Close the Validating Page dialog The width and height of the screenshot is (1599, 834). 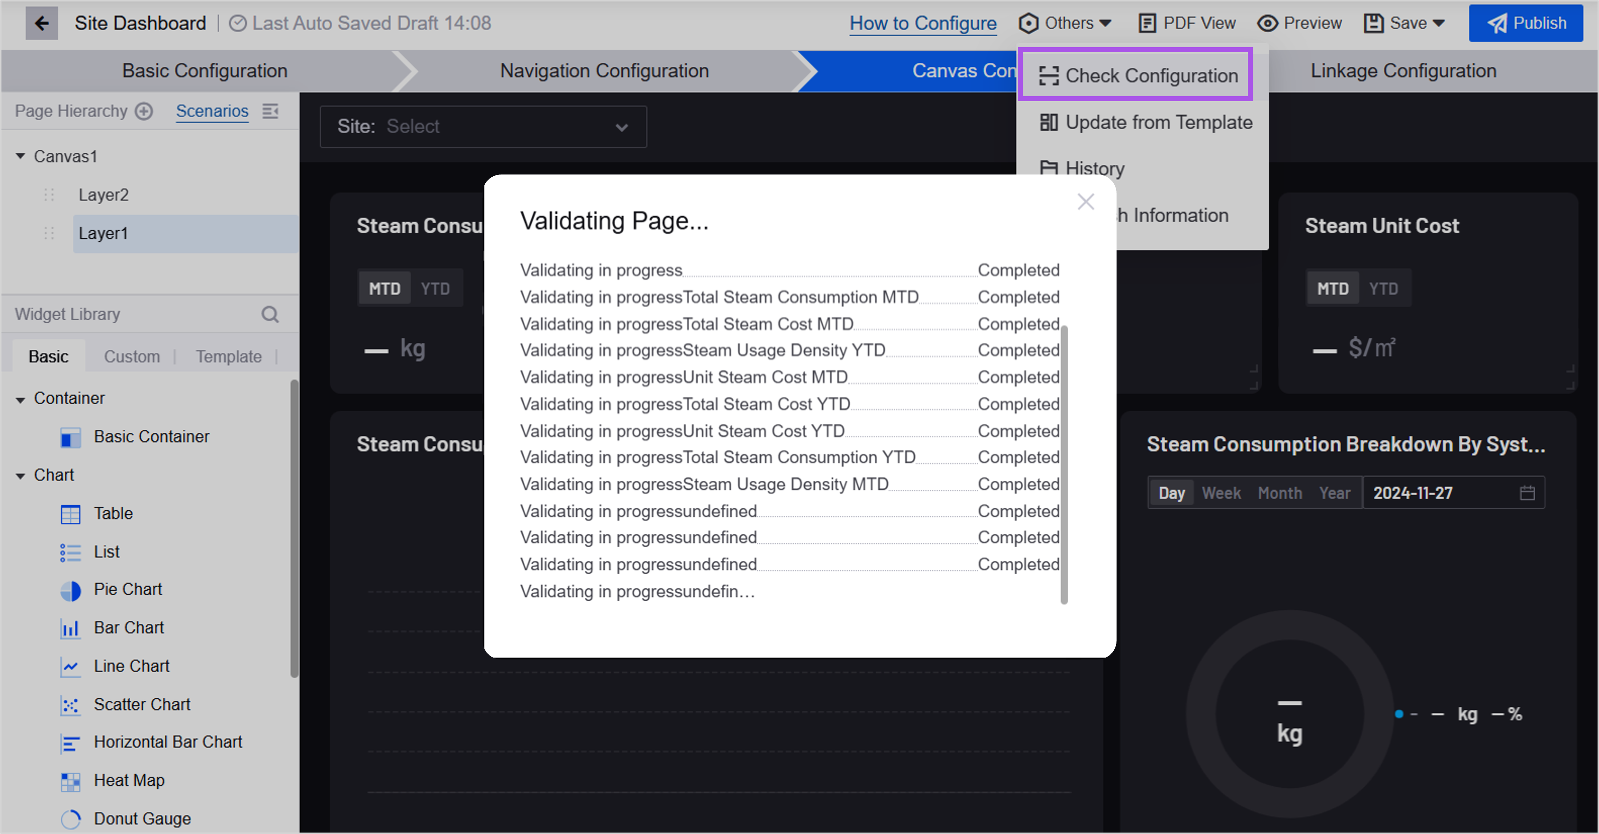point(1086,202)
